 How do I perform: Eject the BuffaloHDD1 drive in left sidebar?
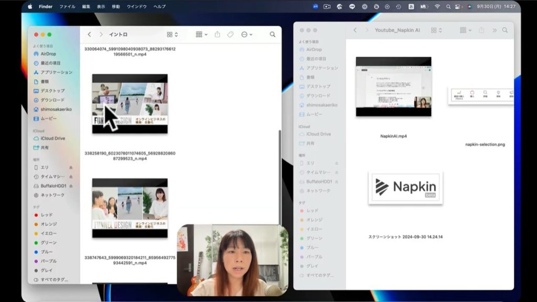tap(71, 186)
